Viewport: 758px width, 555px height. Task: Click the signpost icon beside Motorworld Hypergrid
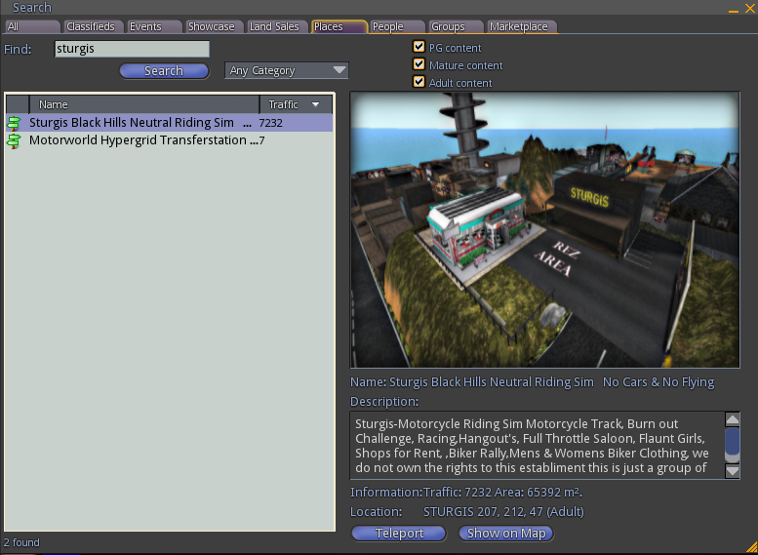(x=14, y=140)
